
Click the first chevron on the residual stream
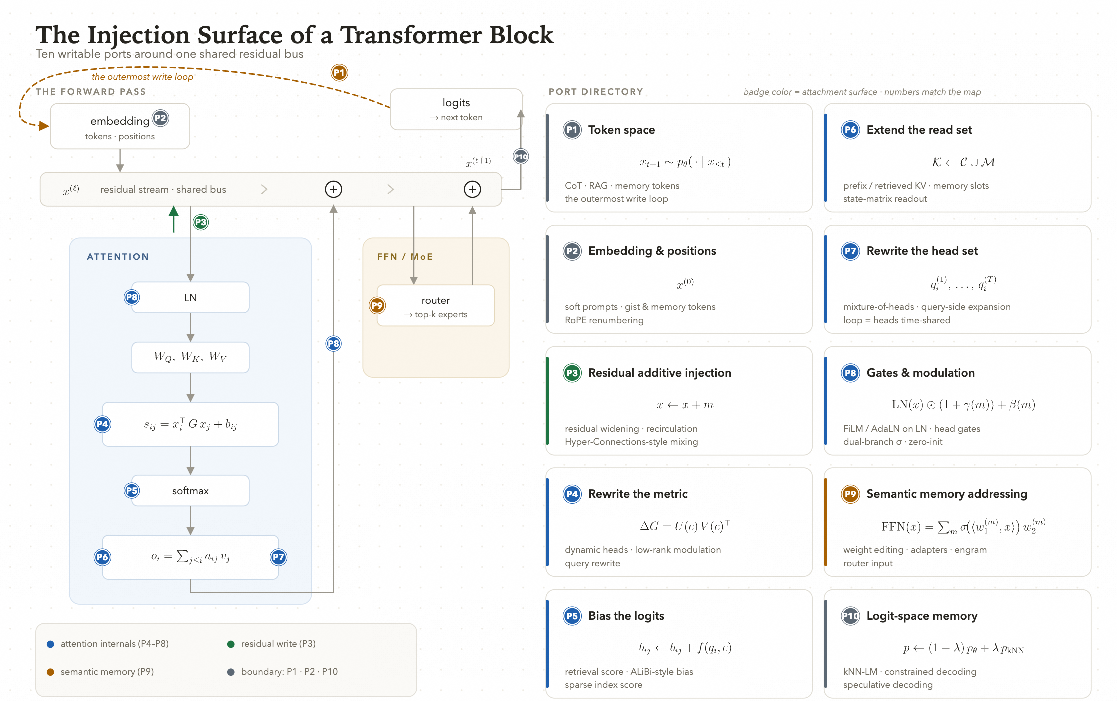264,189
